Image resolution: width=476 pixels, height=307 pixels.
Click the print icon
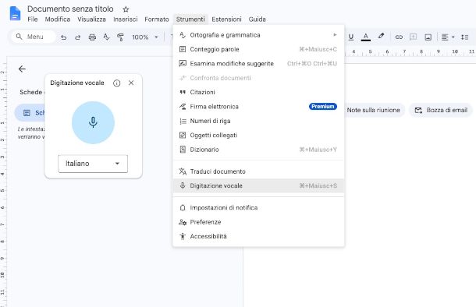[x=92, y=37]
